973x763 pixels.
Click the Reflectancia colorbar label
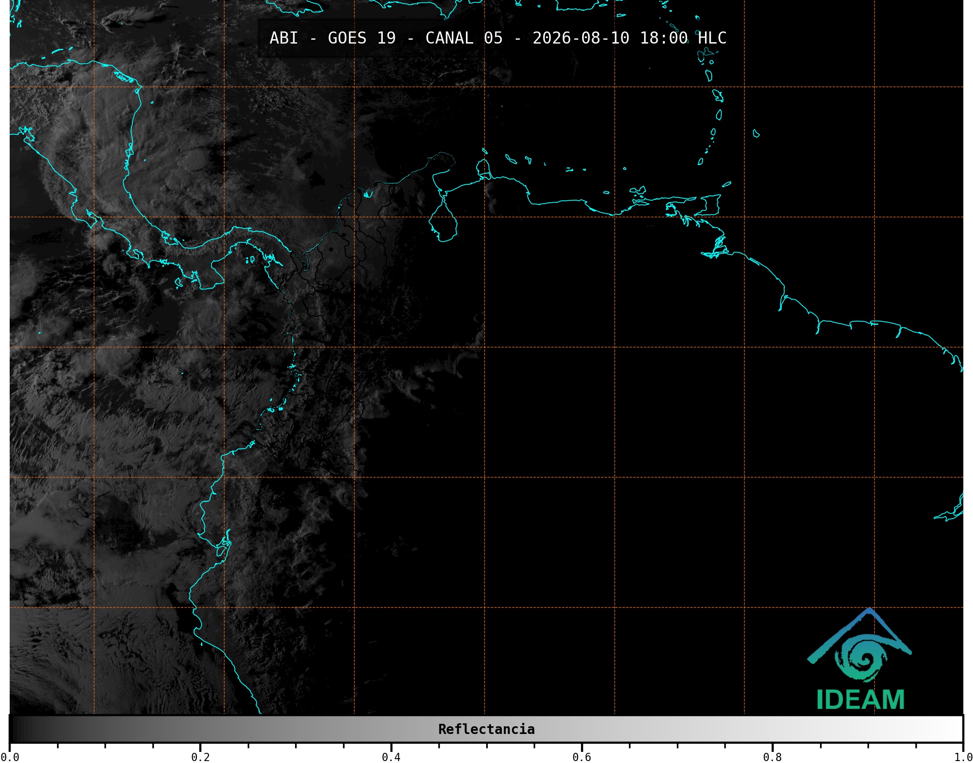tap(486, 729)
